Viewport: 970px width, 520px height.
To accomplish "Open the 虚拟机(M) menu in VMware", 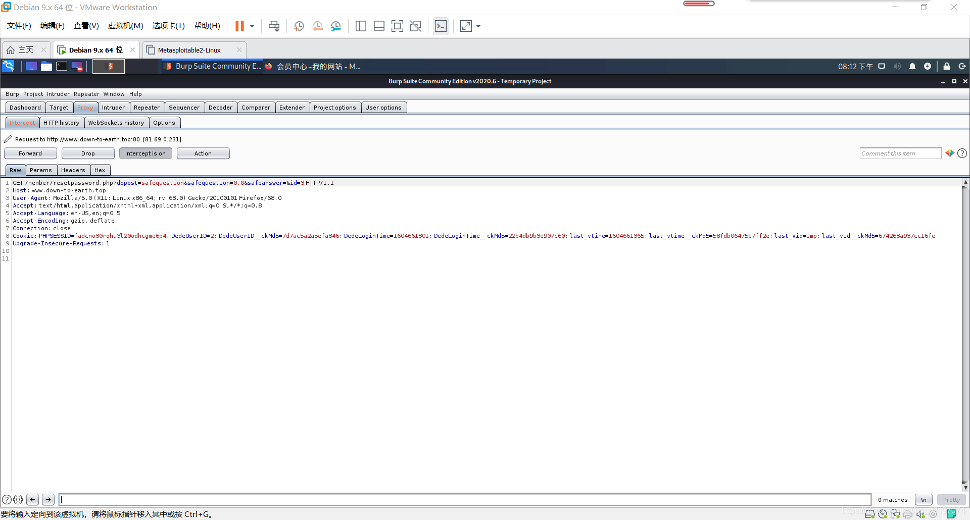I will [x=126, y=26].
